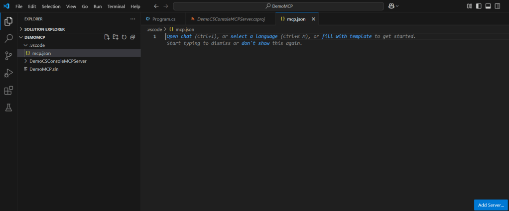
Task: Open the Search view in activity bar
Action: (x=8, y=38)
